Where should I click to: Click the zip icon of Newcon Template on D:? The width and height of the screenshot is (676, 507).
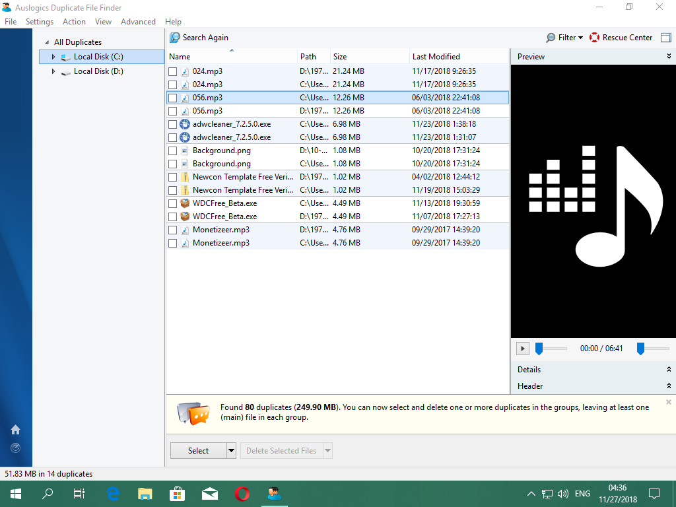(x=185, y=177)
